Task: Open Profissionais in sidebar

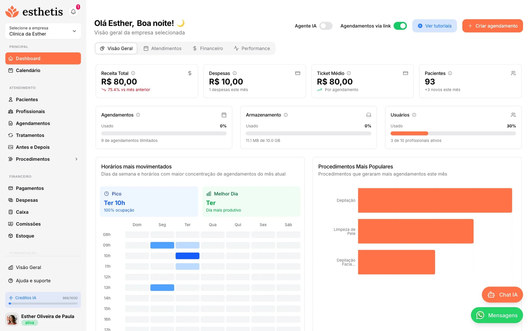Action: (43, 111)
